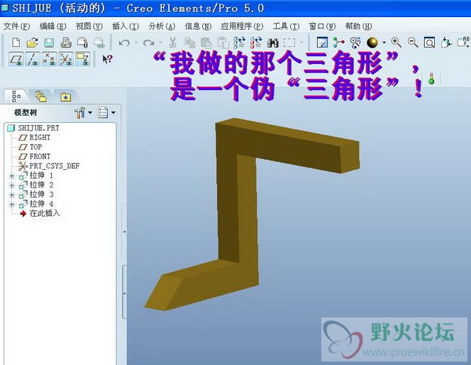Toggle coordinate systems display
Image resolution: width=471 pixels, height=365 pixels.
65,59
